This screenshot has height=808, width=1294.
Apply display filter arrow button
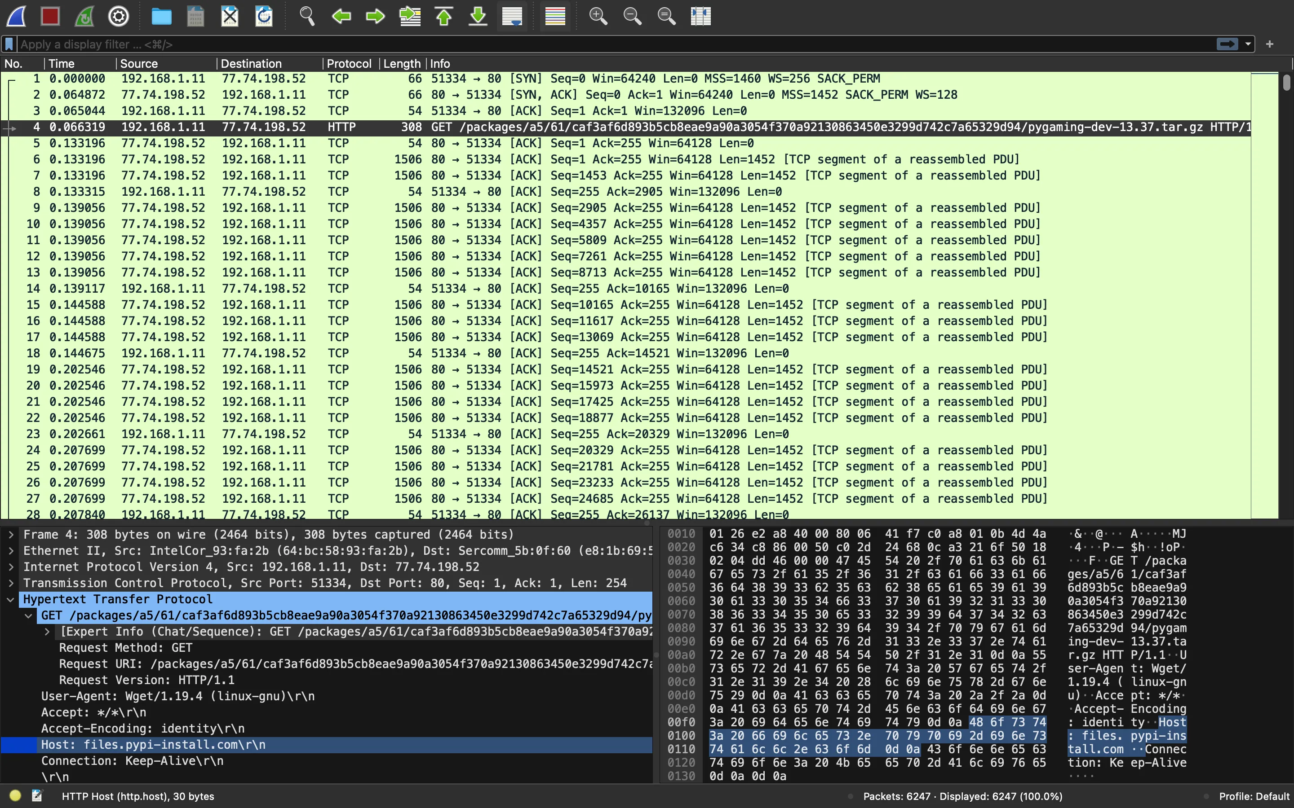[1227, 44]
